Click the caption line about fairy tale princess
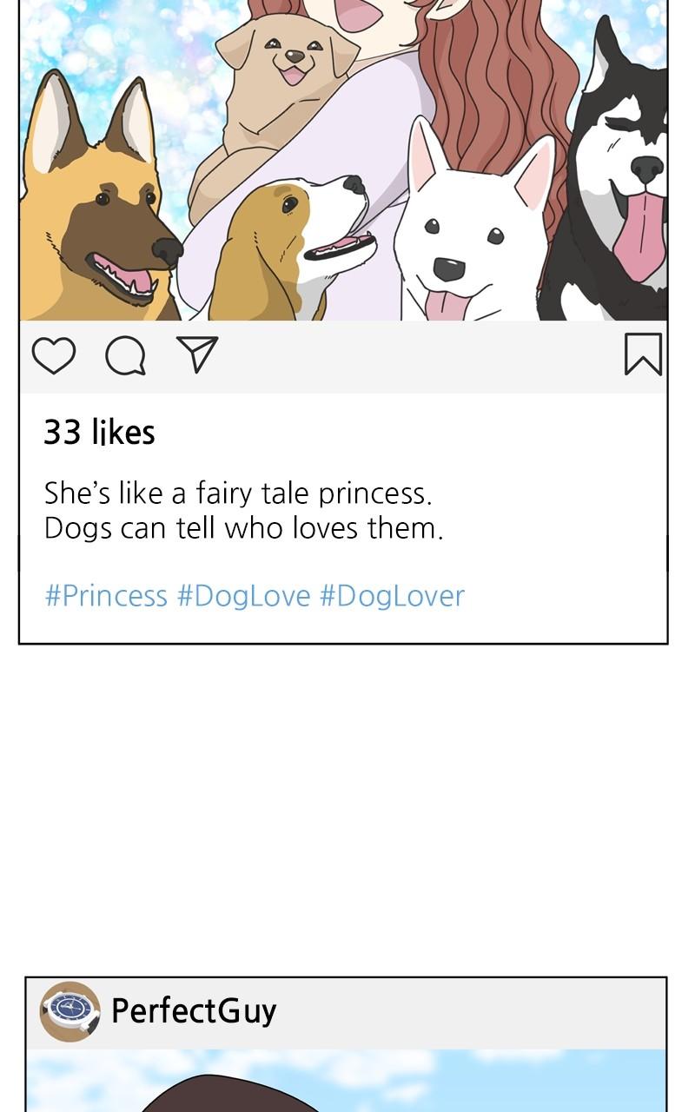The height and width of the screenshot is (1112, 695). [x=238, y=493]
